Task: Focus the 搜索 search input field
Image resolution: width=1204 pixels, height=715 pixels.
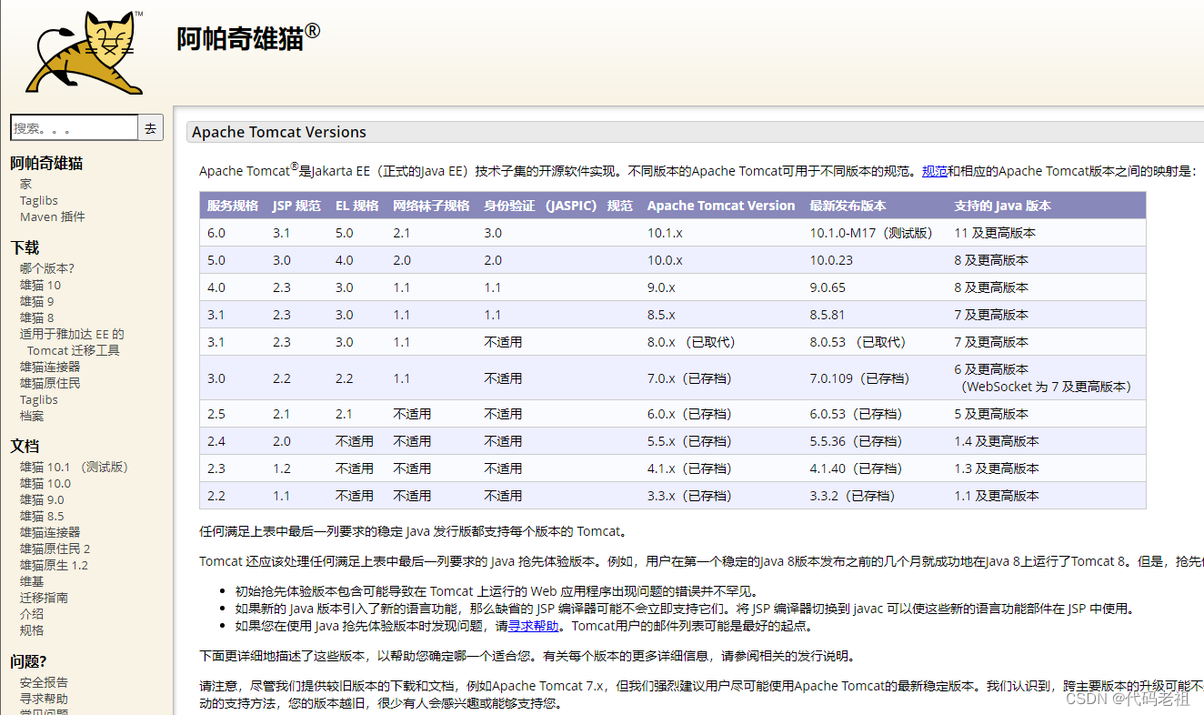Action: tap(74, 127)
